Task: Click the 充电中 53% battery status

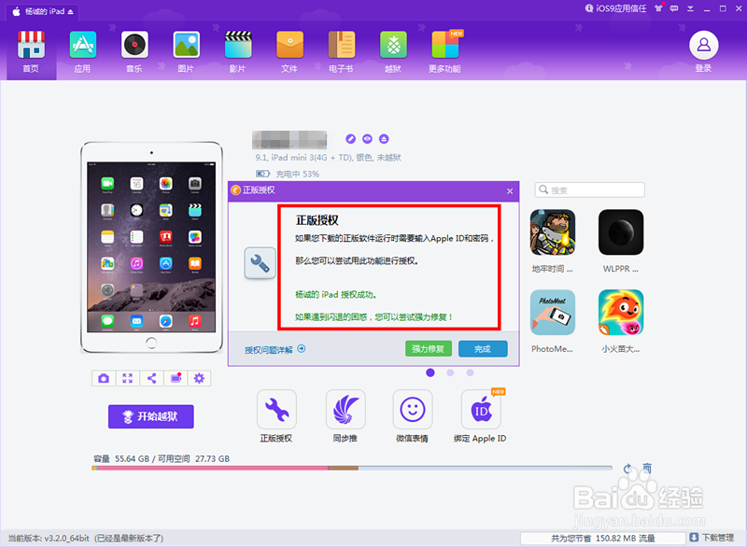Action: 288,174
